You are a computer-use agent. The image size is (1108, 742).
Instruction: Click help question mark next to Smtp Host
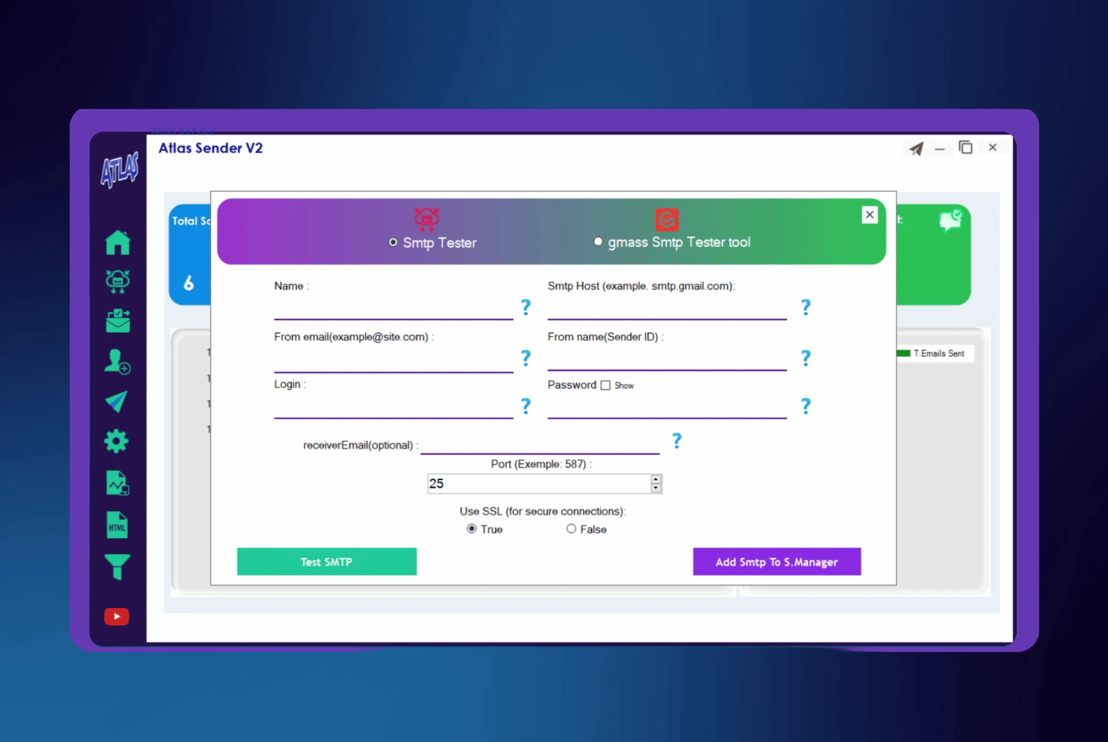click(806, 307)
